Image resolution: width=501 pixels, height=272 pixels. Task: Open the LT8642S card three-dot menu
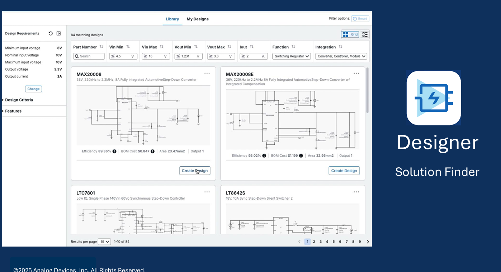click(x=356, y=192)
